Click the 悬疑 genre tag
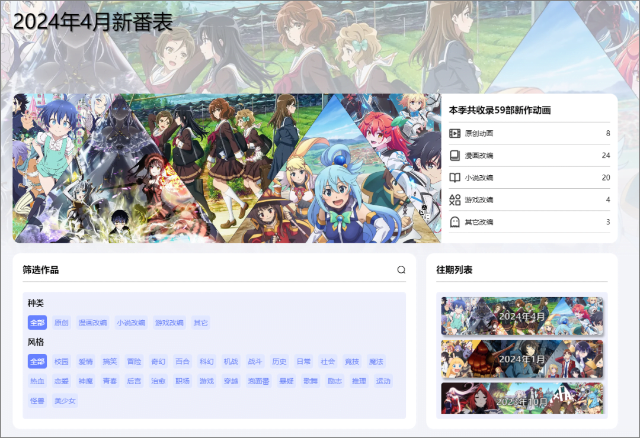640x438 pixels. pyautogui.click(x=286, y=381)
